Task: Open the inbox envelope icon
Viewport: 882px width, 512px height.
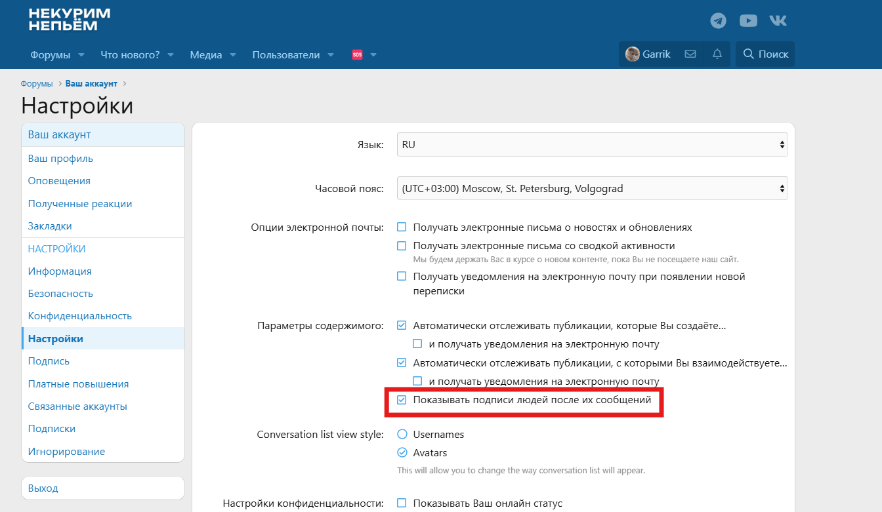Action: click(690, 54)
